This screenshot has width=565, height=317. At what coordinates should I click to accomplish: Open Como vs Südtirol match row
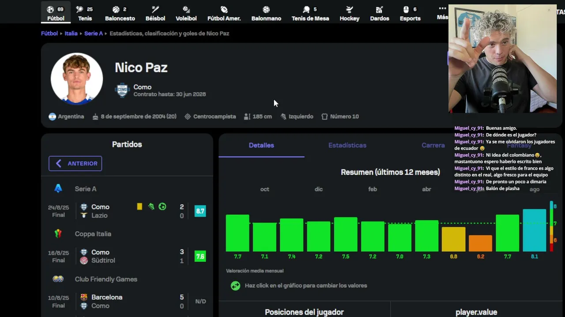pos(127,256)
